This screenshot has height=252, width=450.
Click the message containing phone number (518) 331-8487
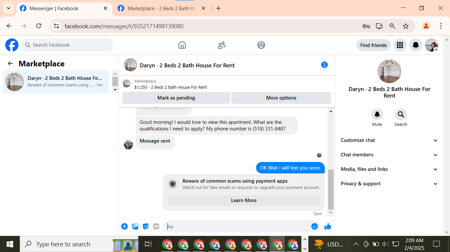pyautogui.click(x=217, y=126)
